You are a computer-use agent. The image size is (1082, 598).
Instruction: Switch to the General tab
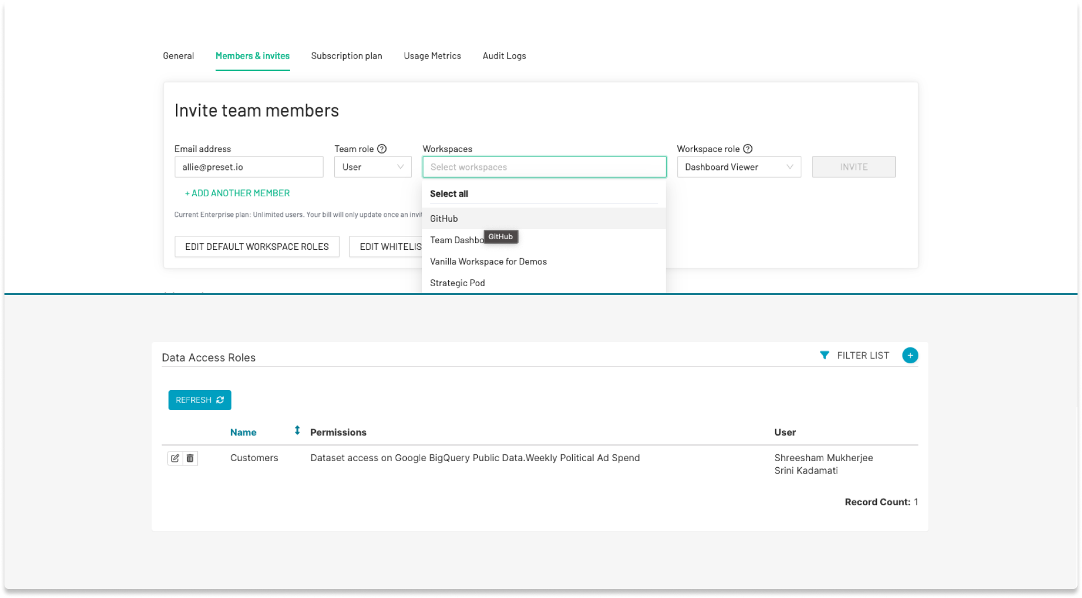(178, 56)
